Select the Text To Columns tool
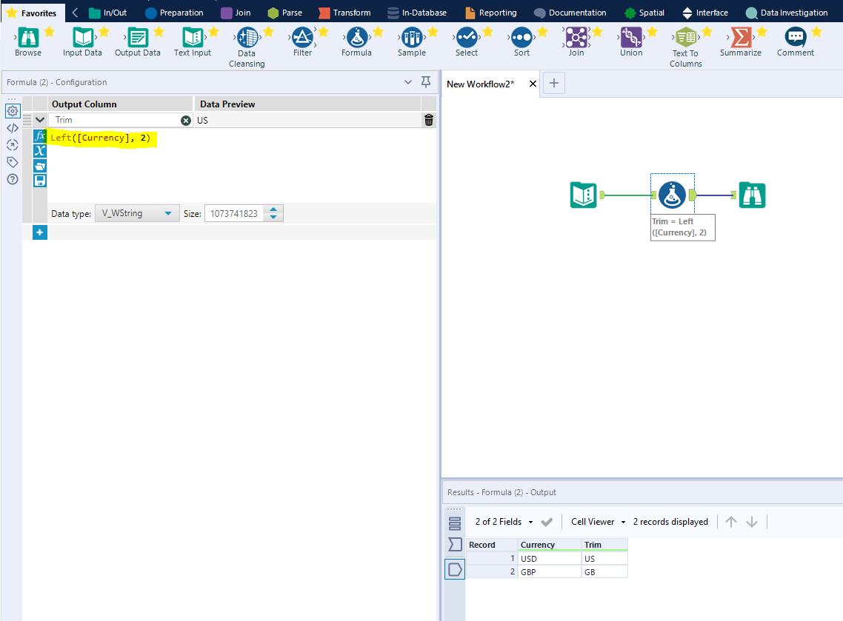This screenshot has width=843, height=621. [685, 37]
